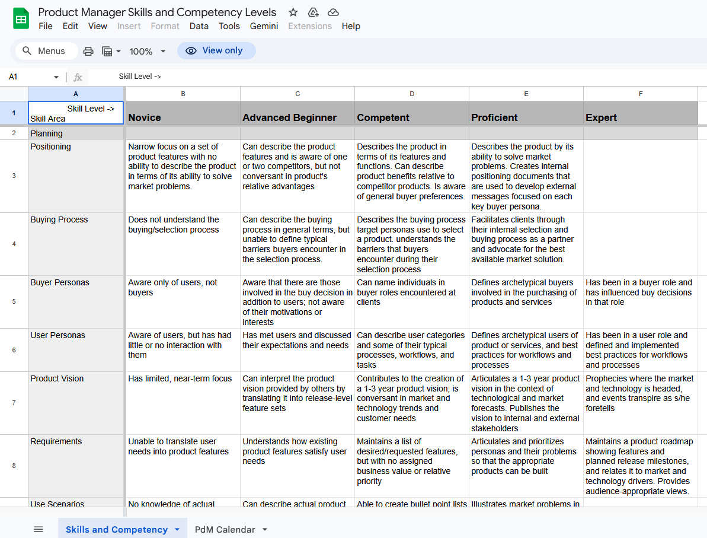
Task: Open the File menu
Action: [x=46, y=26]
